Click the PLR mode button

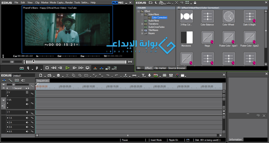(x=115, y=3)
